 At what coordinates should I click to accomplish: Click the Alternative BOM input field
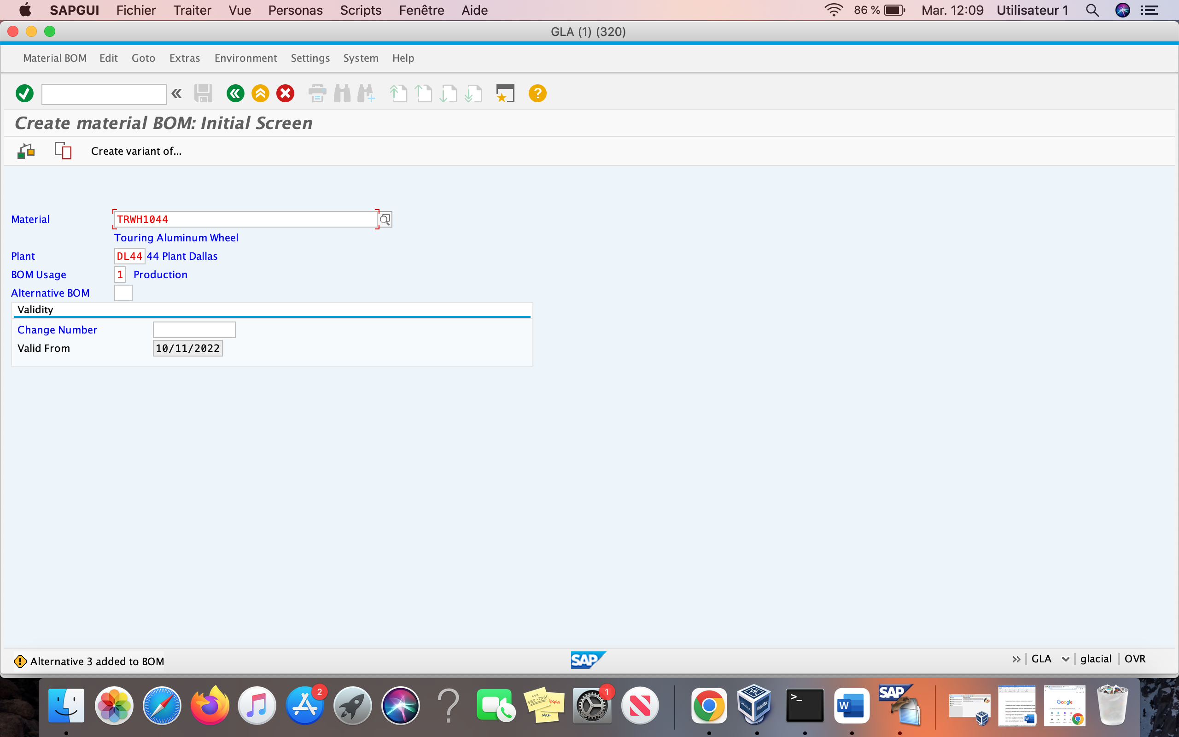click(123, 293)
